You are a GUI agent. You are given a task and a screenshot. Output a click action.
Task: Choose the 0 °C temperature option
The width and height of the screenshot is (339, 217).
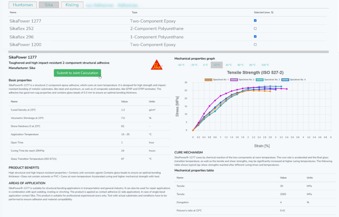[206, 65]
